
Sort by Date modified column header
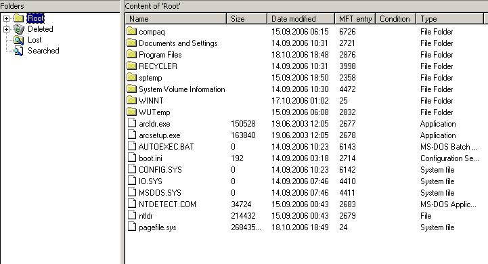tap(301, 19)
